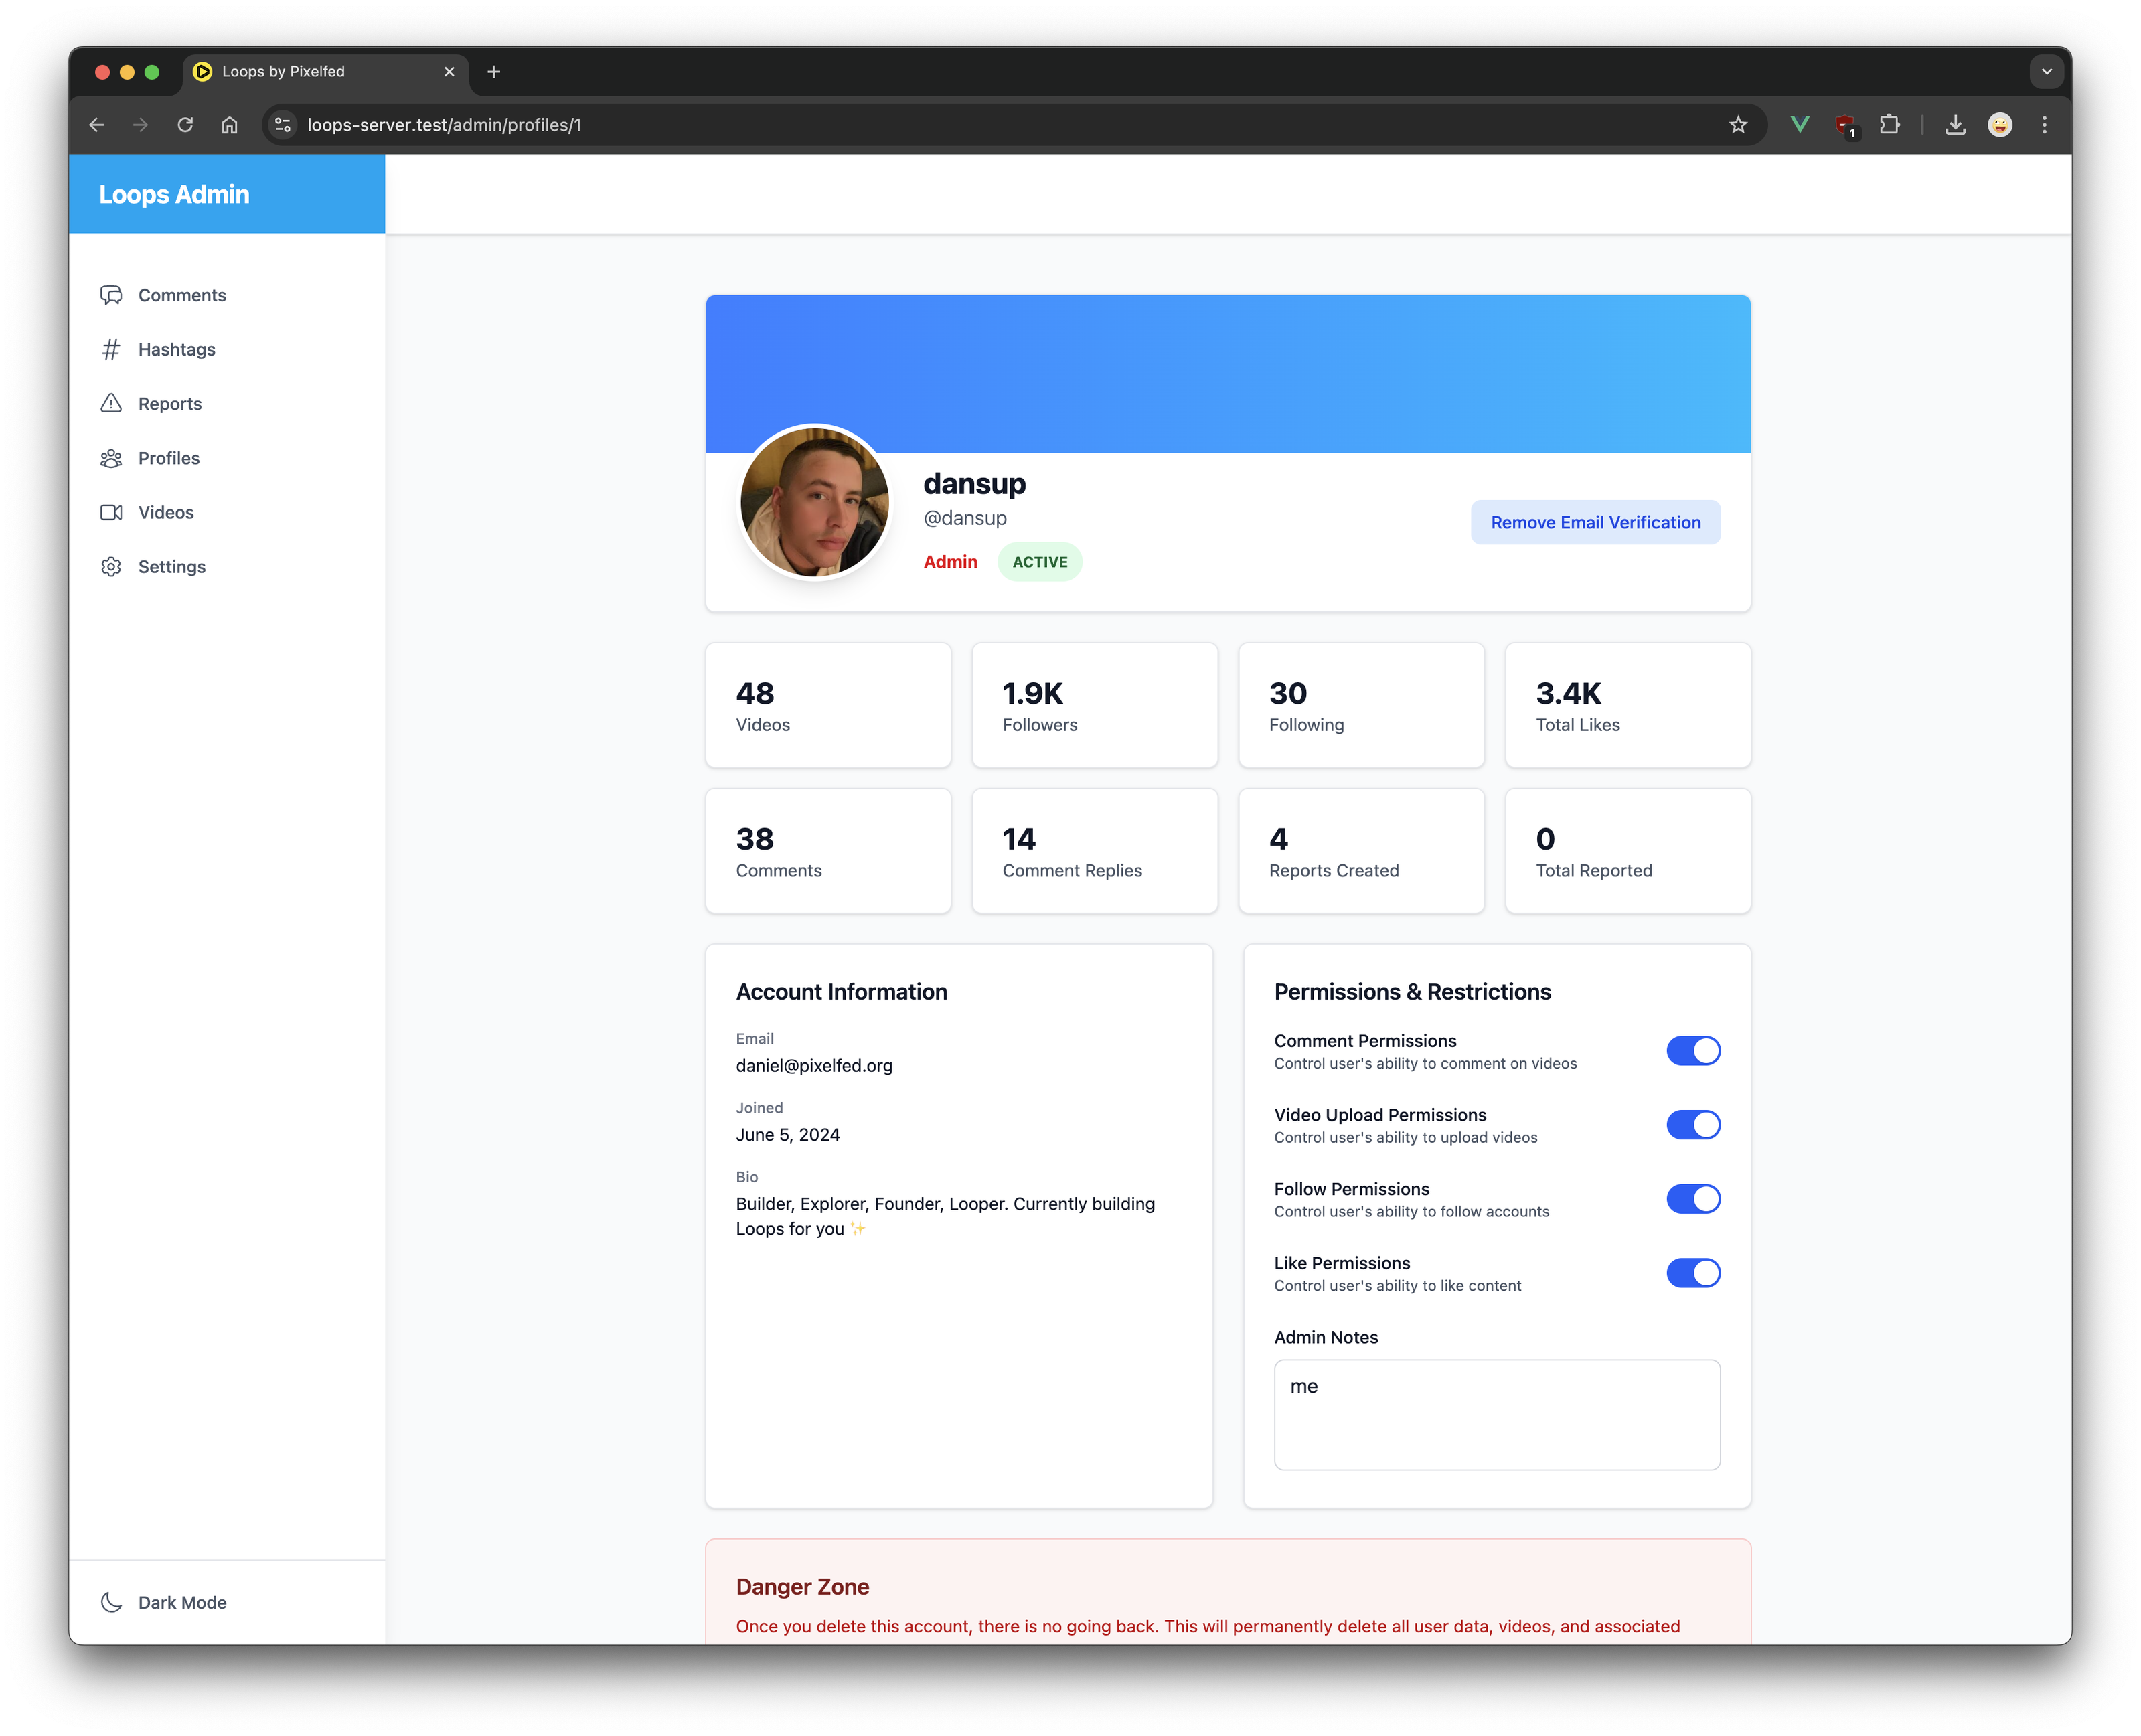Screen dimensions: 2141x1736
Task: Click the Loops Admin header link
Action: tap(174, 194)
